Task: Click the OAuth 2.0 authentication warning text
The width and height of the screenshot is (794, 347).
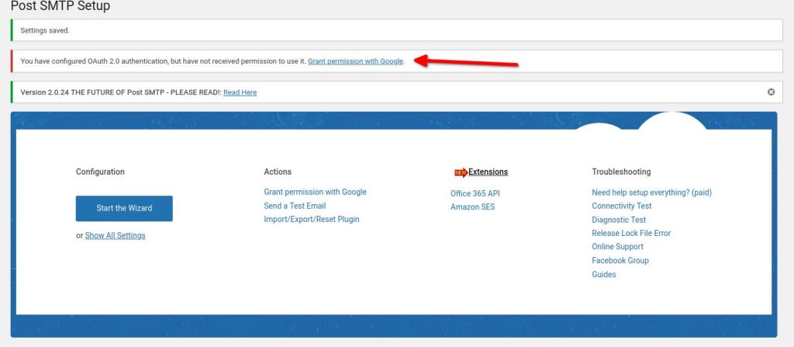Action: [163, 61]
